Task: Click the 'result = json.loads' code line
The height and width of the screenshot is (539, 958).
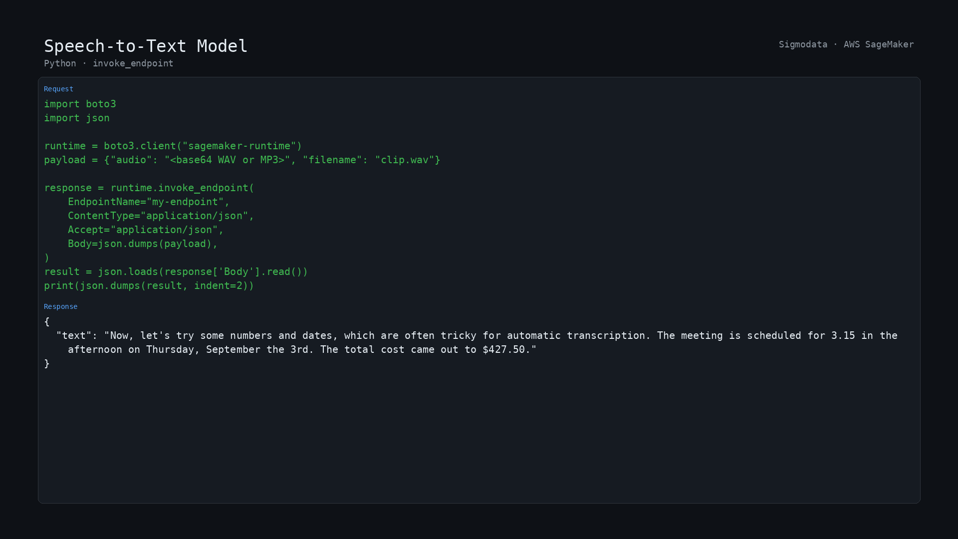Action: pyautogui.click(x=176, y=271)
